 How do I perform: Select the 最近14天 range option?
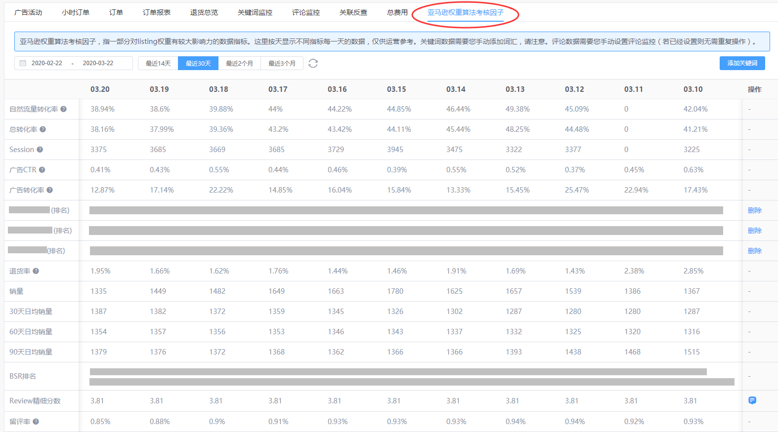[158, 63]
